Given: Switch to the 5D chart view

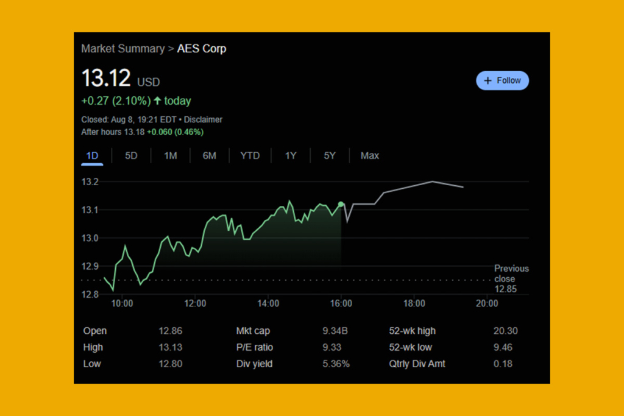Looking at the screenshot, I should click(x=131, y=155).
